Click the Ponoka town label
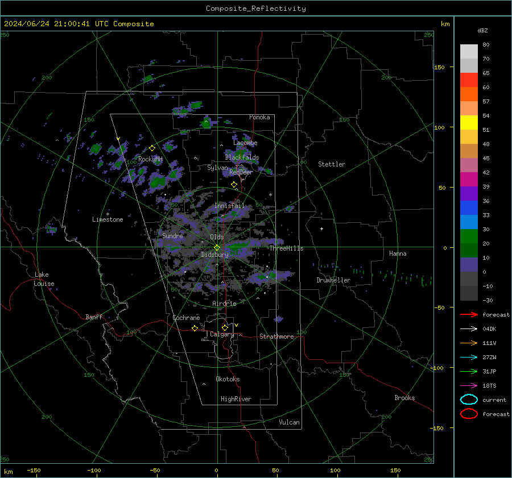 pos(259,117)
